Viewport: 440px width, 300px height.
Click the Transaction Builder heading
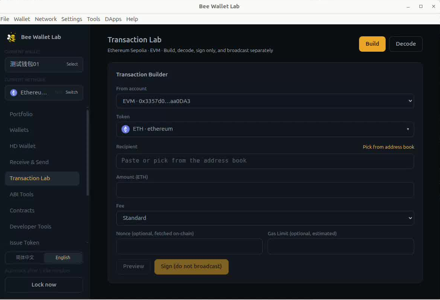pyautogui.click(x=142, y=75)
